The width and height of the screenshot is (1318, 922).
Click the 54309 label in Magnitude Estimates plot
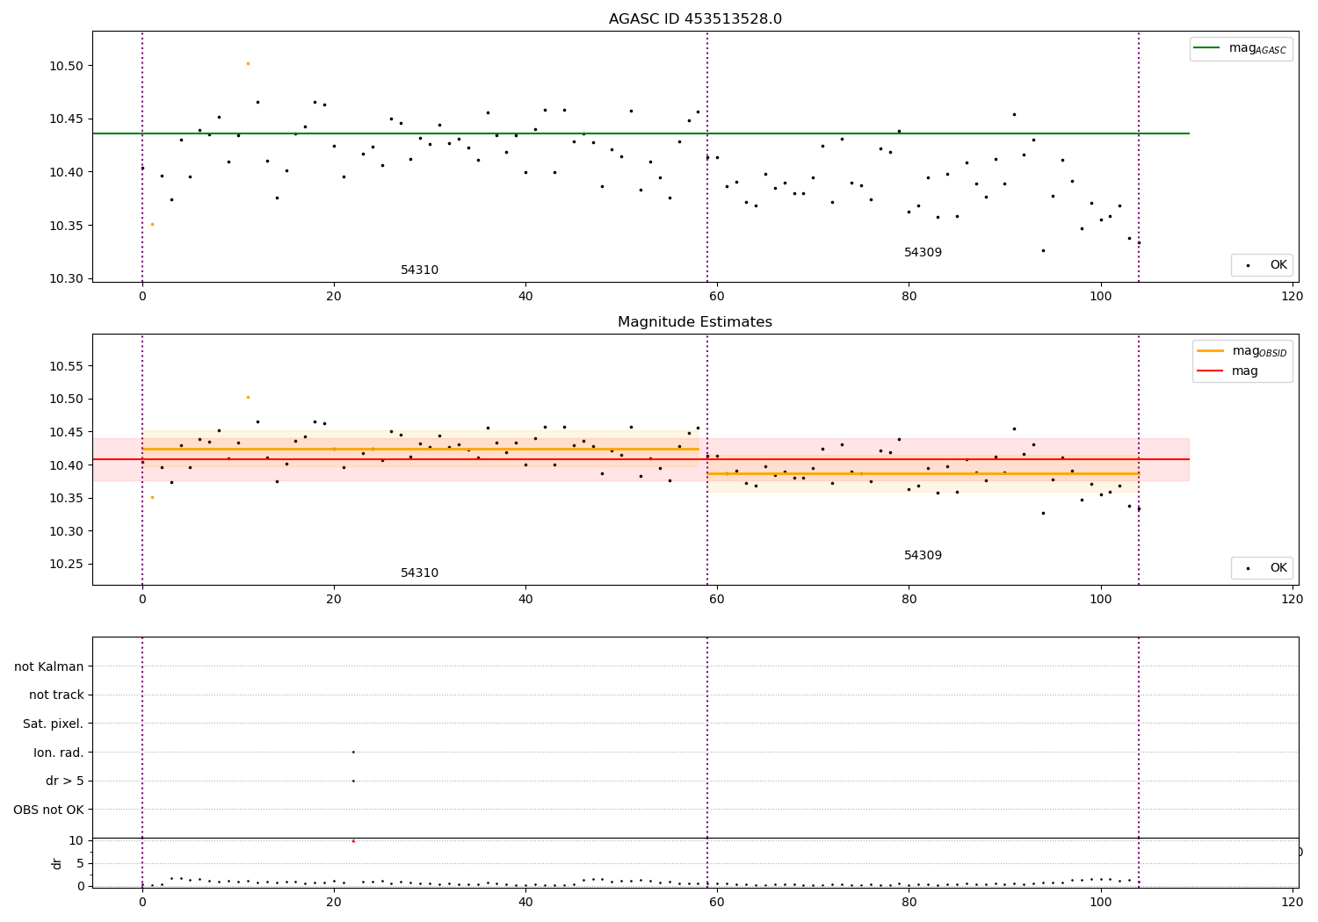tap(923, 556)
